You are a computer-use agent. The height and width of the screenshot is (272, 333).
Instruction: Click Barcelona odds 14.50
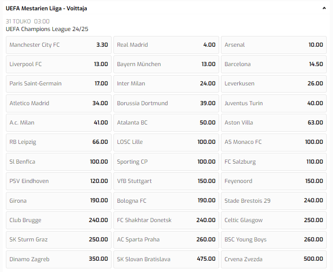pyautogui.click(x=274, y=64)
